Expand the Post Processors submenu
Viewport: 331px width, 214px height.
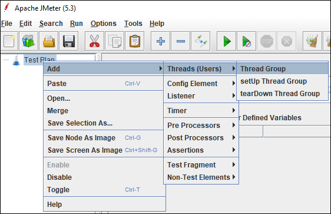click(201, 138)
